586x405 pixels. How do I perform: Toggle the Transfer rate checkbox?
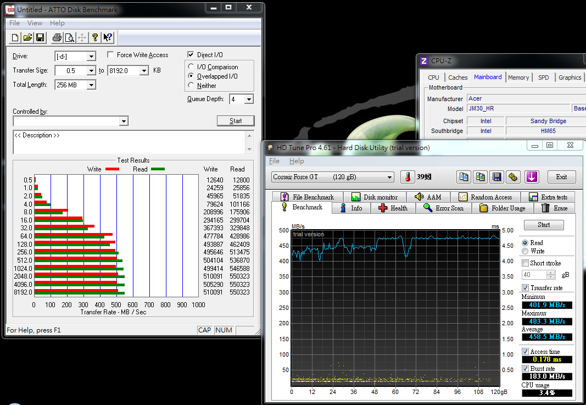pos(525,287)
